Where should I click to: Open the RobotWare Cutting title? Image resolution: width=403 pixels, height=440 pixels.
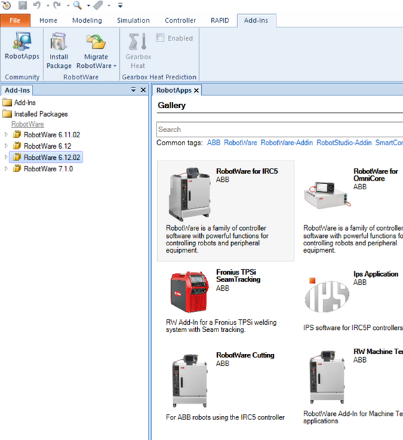[x=245, y=355]
